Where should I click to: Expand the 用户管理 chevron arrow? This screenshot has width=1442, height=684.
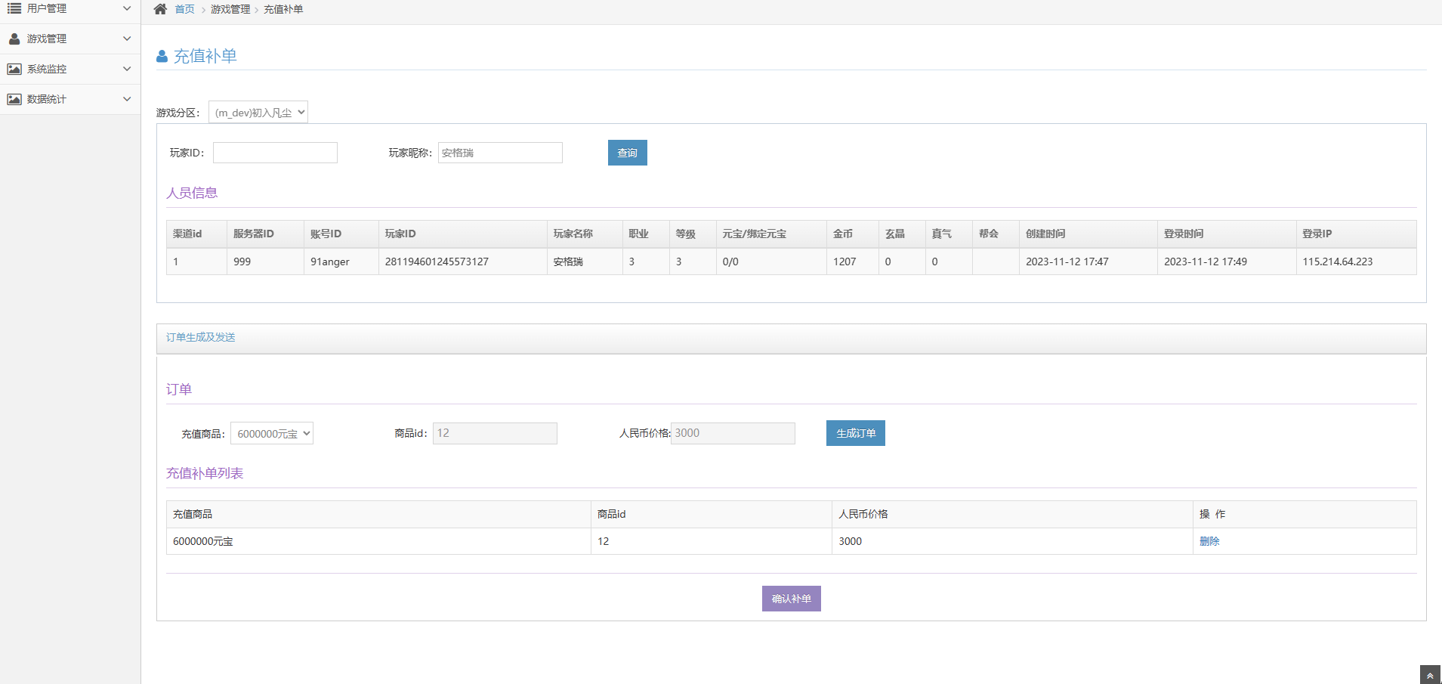point(127,8)
